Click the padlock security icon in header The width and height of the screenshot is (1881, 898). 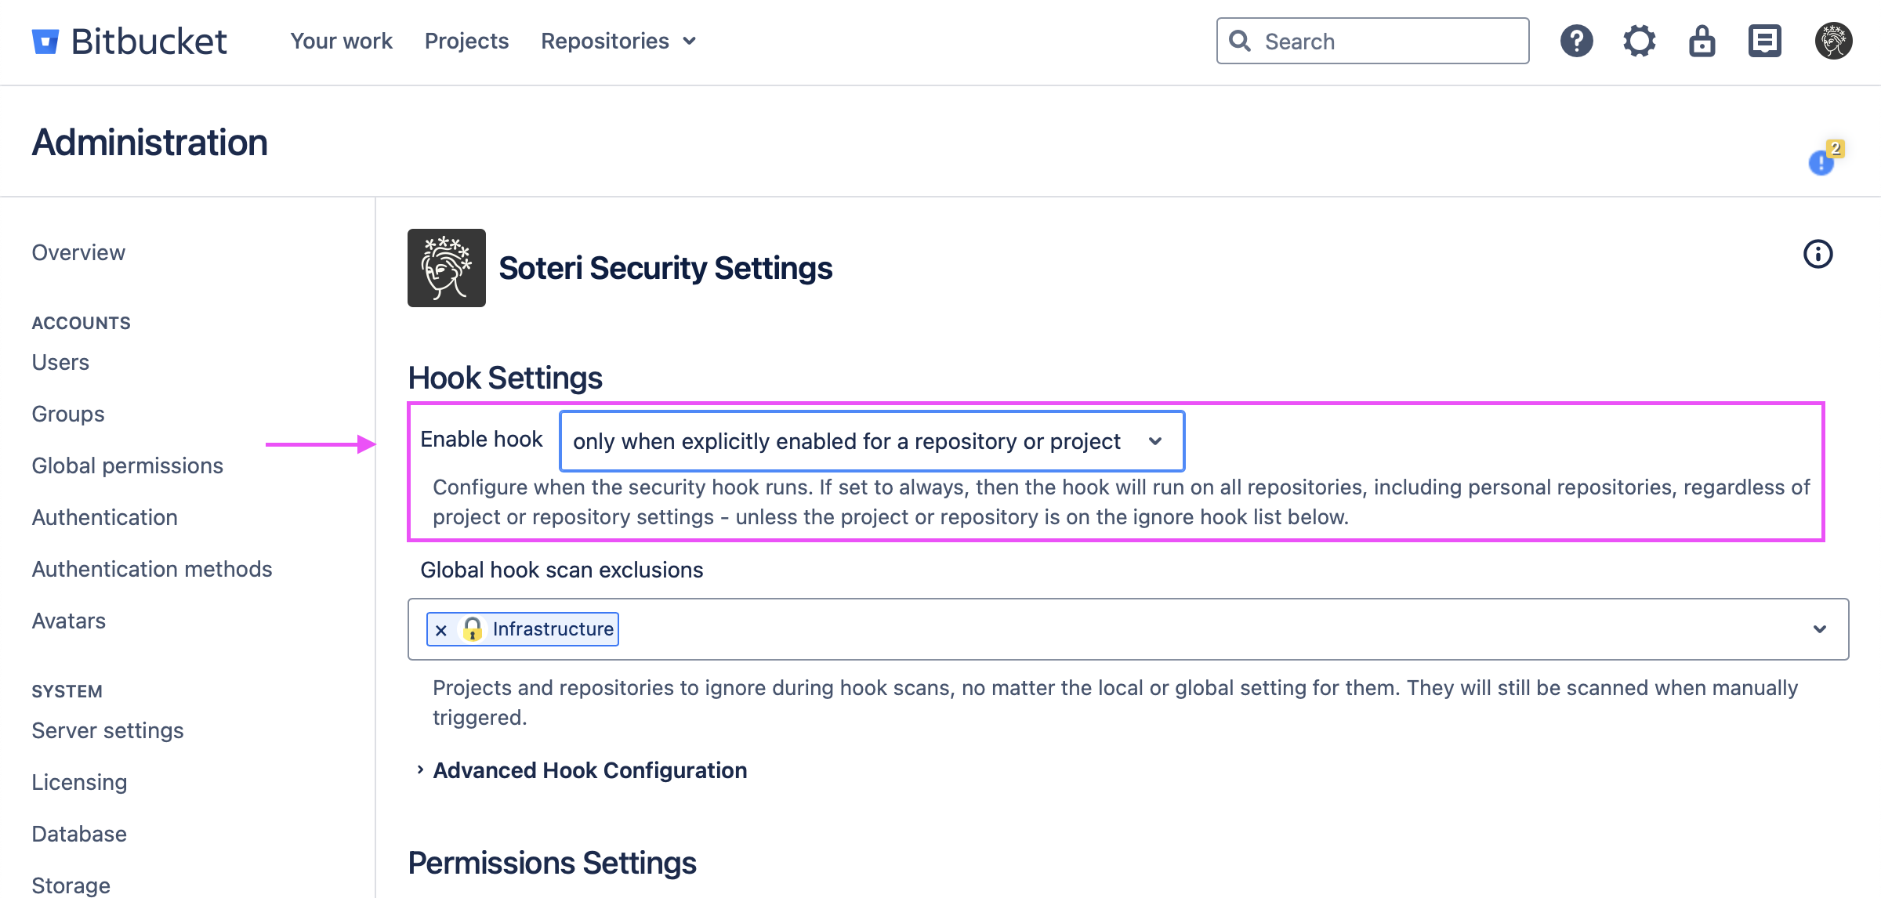pos(1702,42)
